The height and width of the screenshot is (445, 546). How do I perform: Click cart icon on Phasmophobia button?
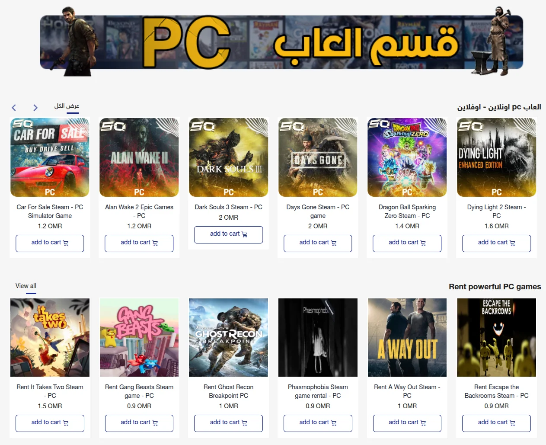point(334,423)
